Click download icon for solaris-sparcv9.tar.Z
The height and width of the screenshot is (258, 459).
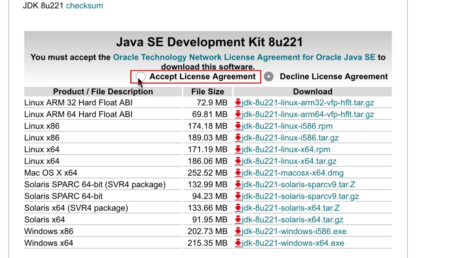(238, 185)
